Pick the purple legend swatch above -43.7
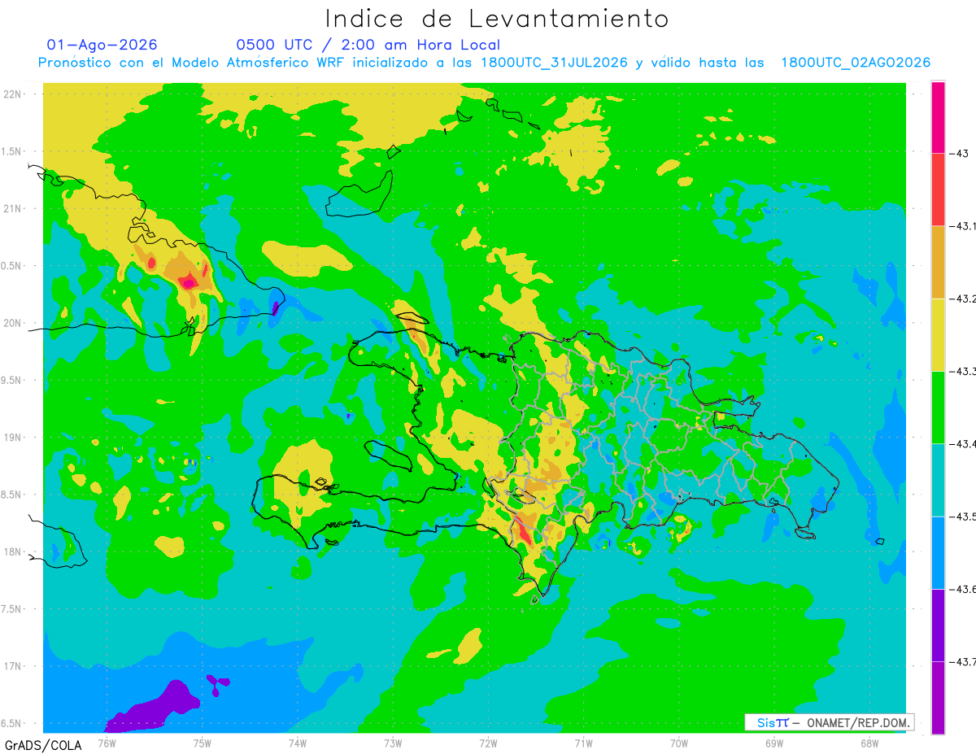Screen dimensions: 976x754 [x=938, y=625]
